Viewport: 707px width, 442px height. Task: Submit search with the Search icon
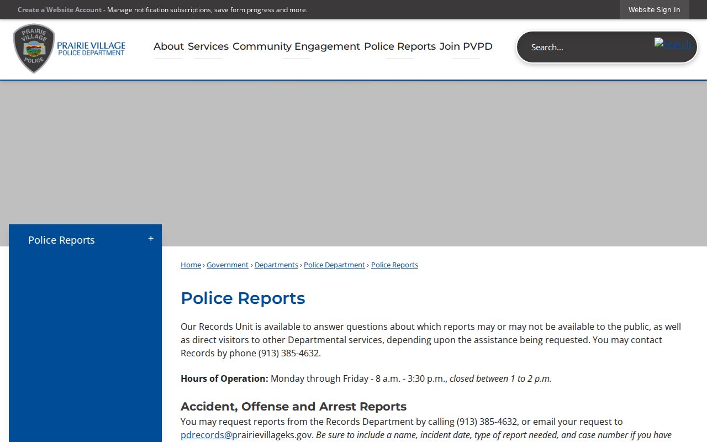click(x=672, y=44)
